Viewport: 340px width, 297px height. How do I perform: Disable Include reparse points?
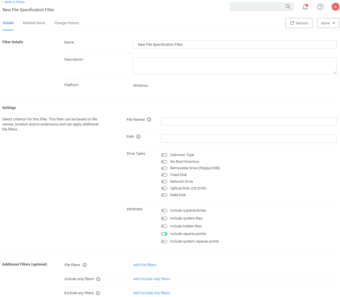(x=164, y=234)
